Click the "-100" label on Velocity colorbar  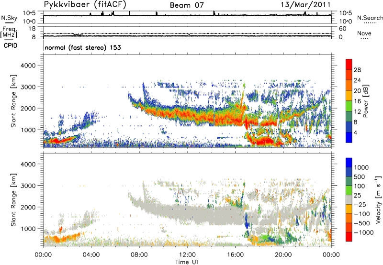(x=362, y=214)
